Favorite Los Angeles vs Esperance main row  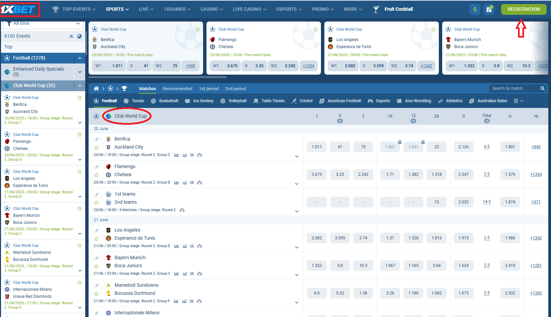(x=97, y=239)
